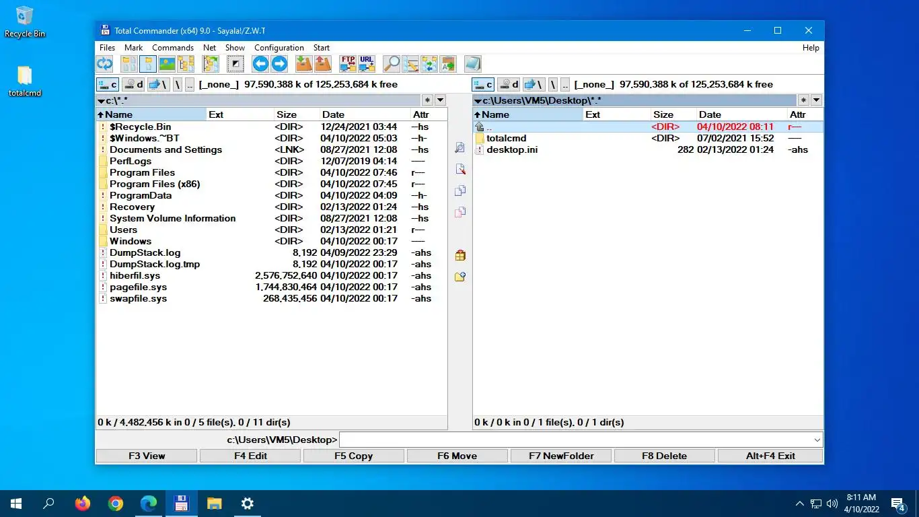Click the pack files toolbar icon
This screenshot has height=517, width=919.
pyautogui.click(x=304, y=64)
